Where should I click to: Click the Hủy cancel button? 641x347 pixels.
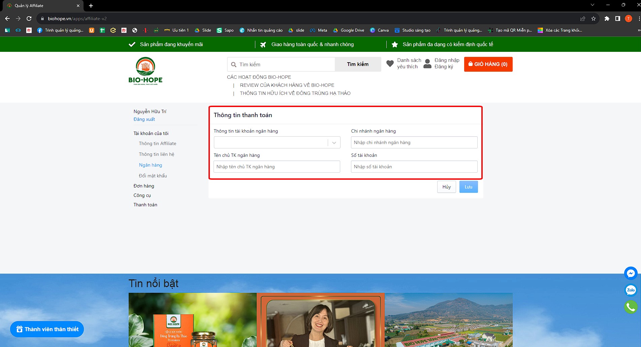[x=447, y=187]
